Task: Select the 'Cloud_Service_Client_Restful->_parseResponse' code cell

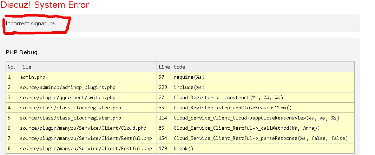Action: (x=263, y=138)
